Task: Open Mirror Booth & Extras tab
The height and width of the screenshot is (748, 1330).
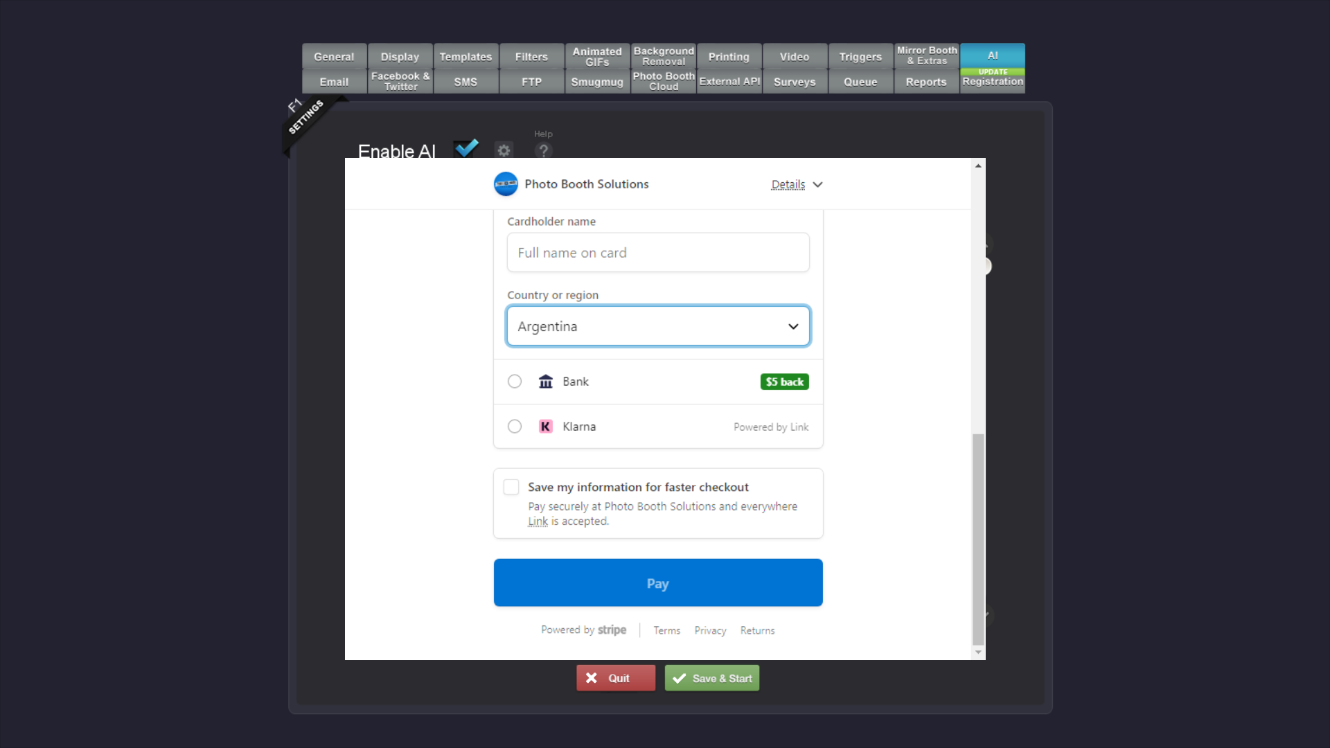Action: pyautogui.click(x=927, y=56)
